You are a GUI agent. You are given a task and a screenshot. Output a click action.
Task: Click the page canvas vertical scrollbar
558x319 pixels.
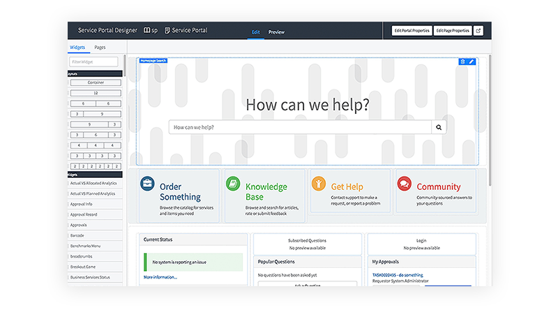[x=490, y=120]
